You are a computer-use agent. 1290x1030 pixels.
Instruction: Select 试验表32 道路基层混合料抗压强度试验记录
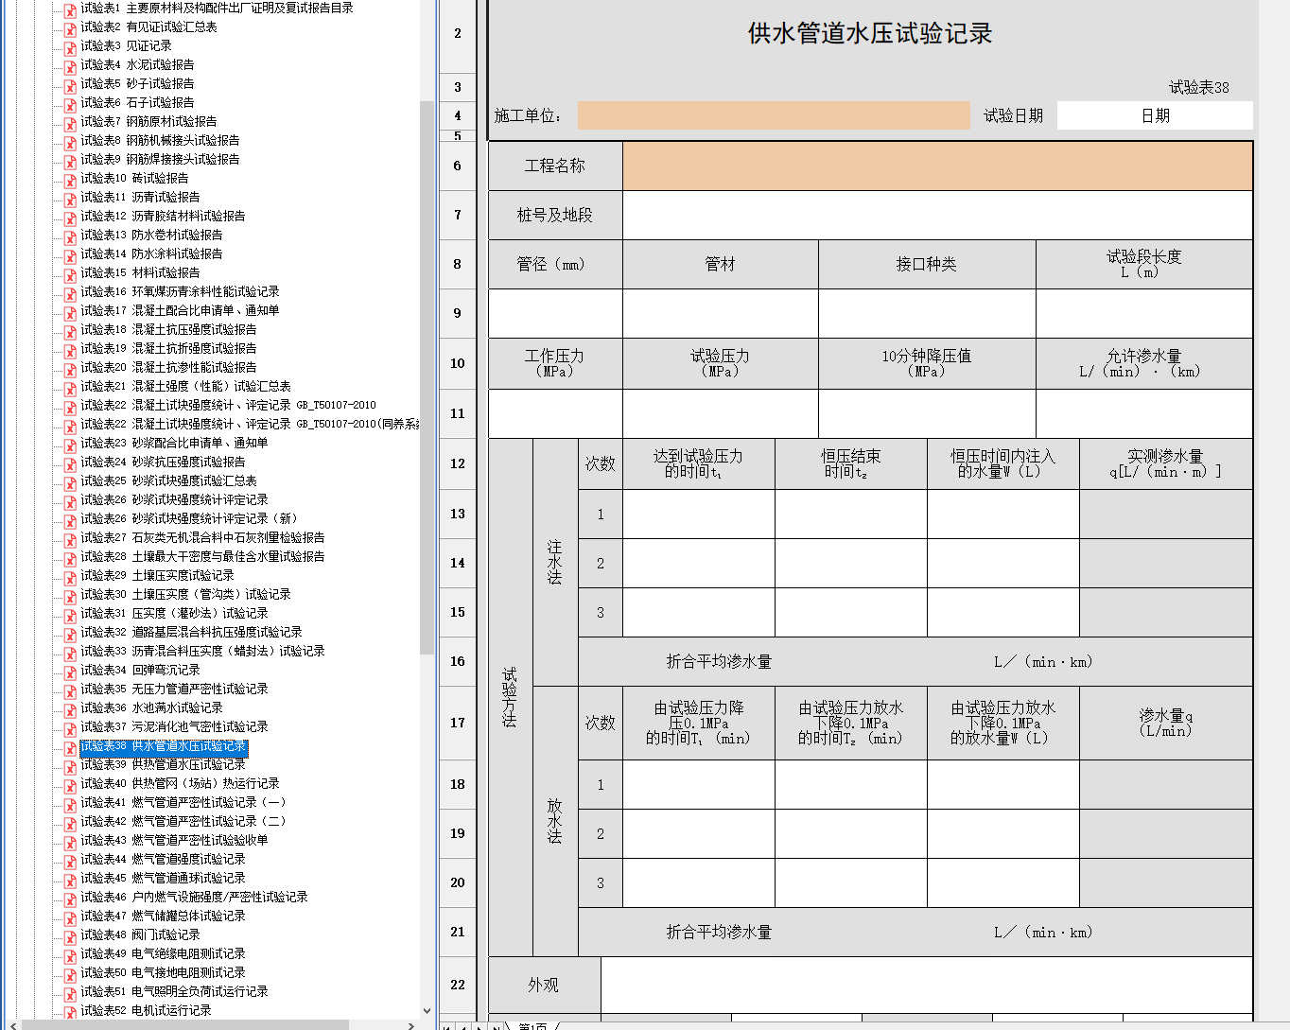tap(191, 632)
